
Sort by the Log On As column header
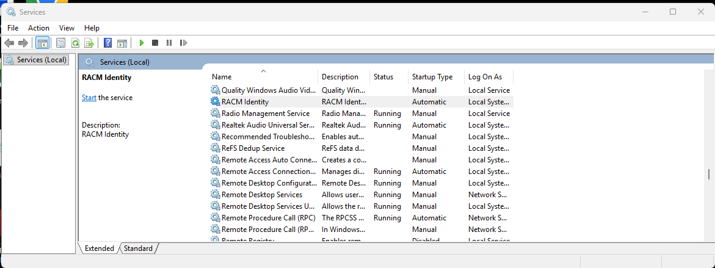coord(489,76)
